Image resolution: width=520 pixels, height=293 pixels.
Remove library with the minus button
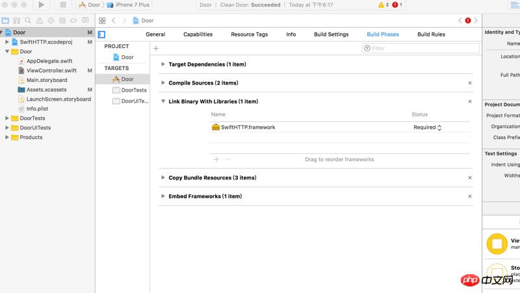pos(228,159)
